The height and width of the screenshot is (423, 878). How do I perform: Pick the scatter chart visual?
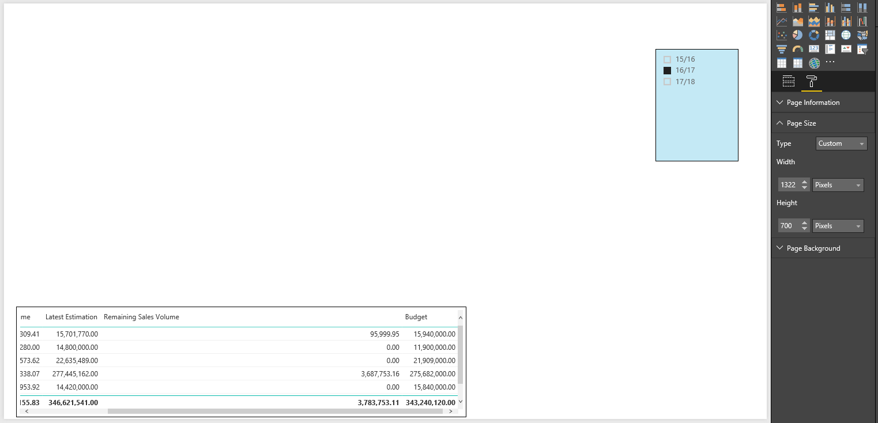click(x=782, y=35)
